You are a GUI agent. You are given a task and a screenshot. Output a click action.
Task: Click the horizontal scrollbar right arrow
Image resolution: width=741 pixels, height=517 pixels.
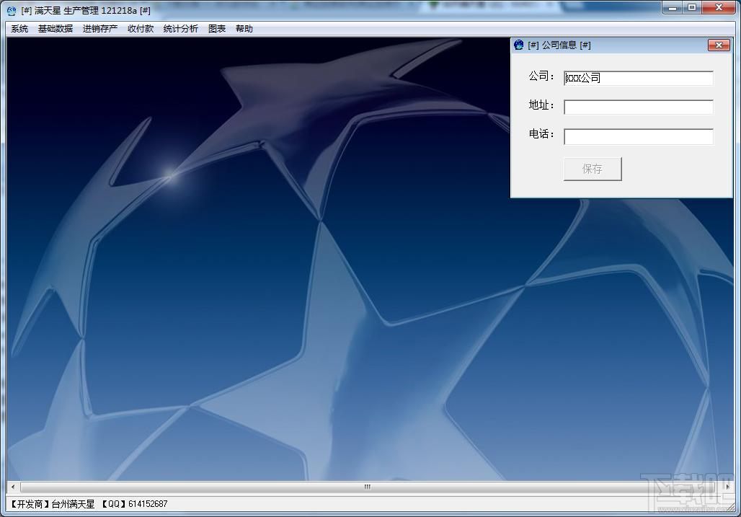tap(728, 486)
